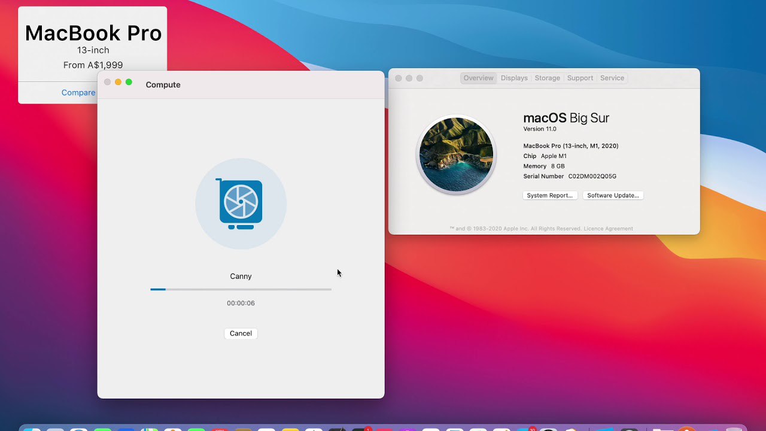Image resolution: width=766 pixels, height=431 pixels.
Task: Open the Storage tab in About This Mac
Action: (x=547, y=78)
